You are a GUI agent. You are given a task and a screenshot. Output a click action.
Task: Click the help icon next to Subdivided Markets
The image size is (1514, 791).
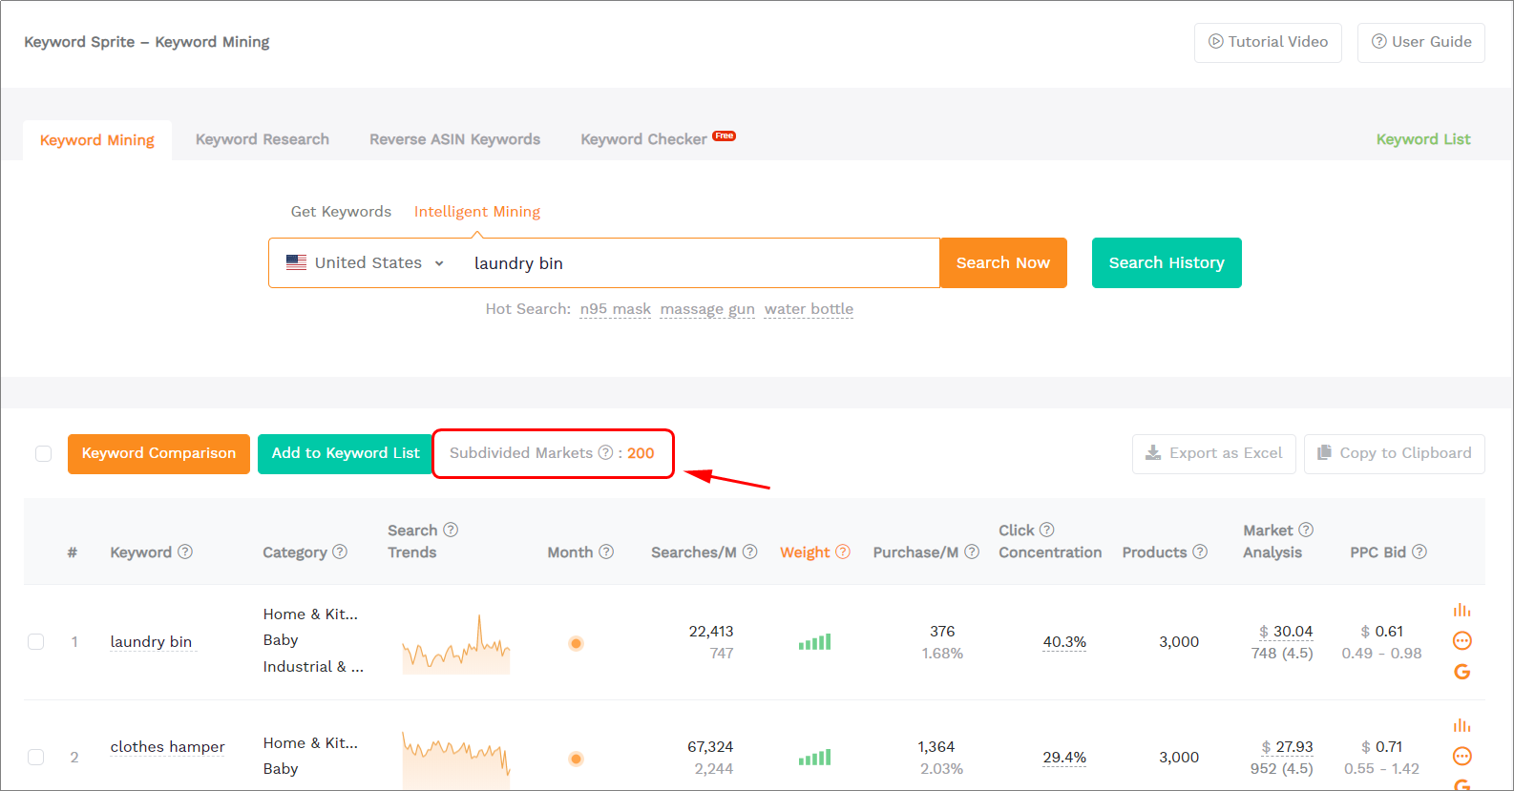[605, 452]
